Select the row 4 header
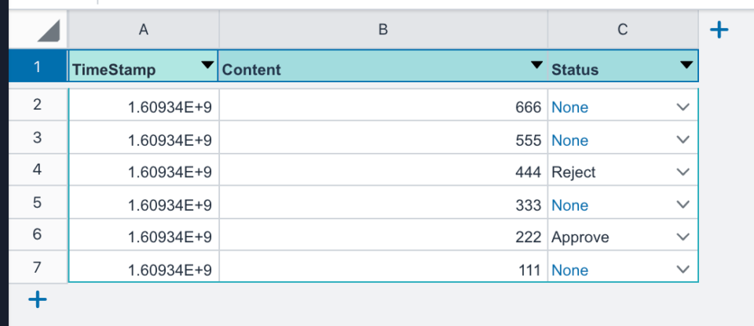The image size is (754, 326). [38, 170]
